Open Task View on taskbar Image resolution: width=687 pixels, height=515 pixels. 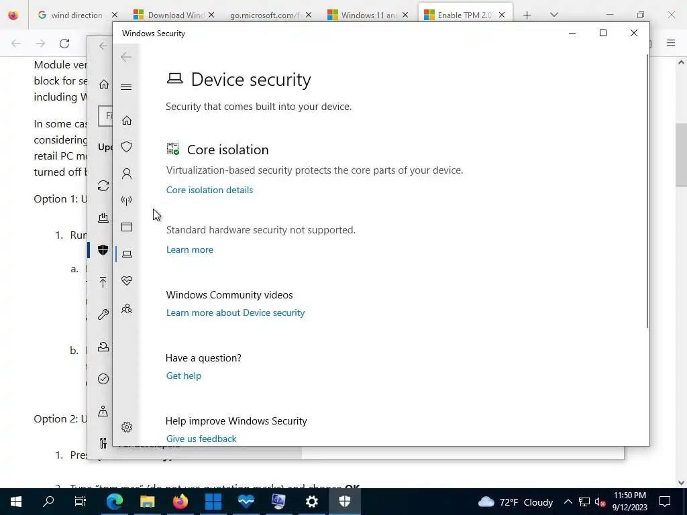coord(81,502)
